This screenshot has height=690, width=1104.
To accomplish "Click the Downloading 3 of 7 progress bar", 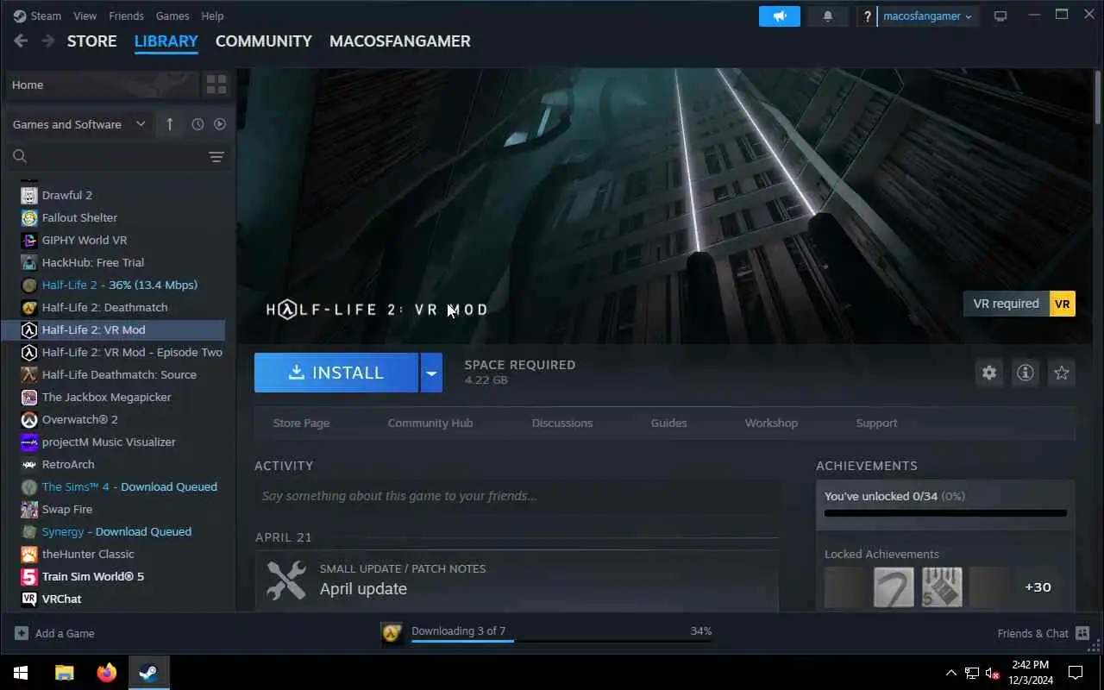I will pos(561,641).
